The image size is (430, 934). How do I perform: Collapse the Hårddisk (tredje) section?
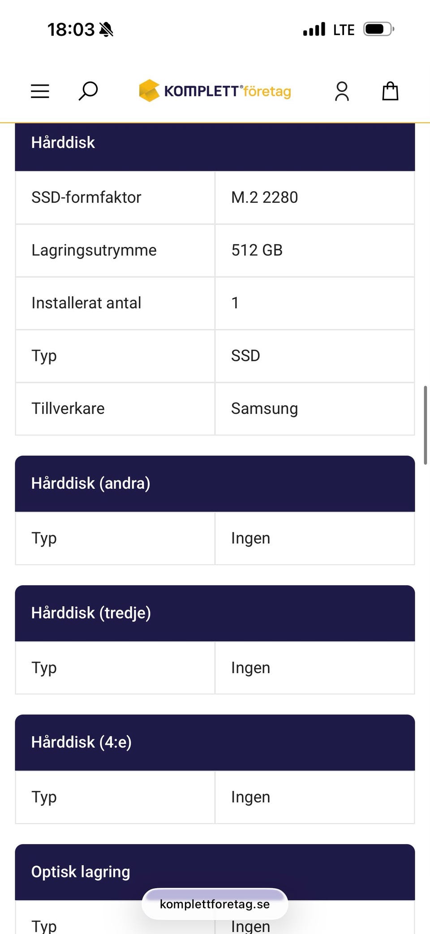pos(215,613)
